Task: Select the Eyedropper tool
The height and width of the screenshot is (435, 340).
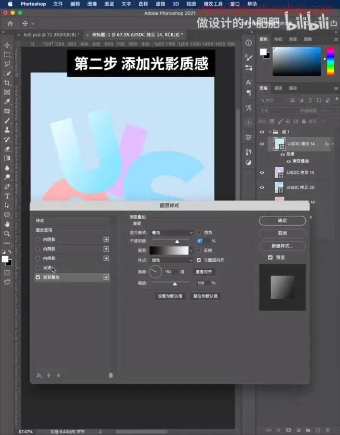Action: point(8,101)
